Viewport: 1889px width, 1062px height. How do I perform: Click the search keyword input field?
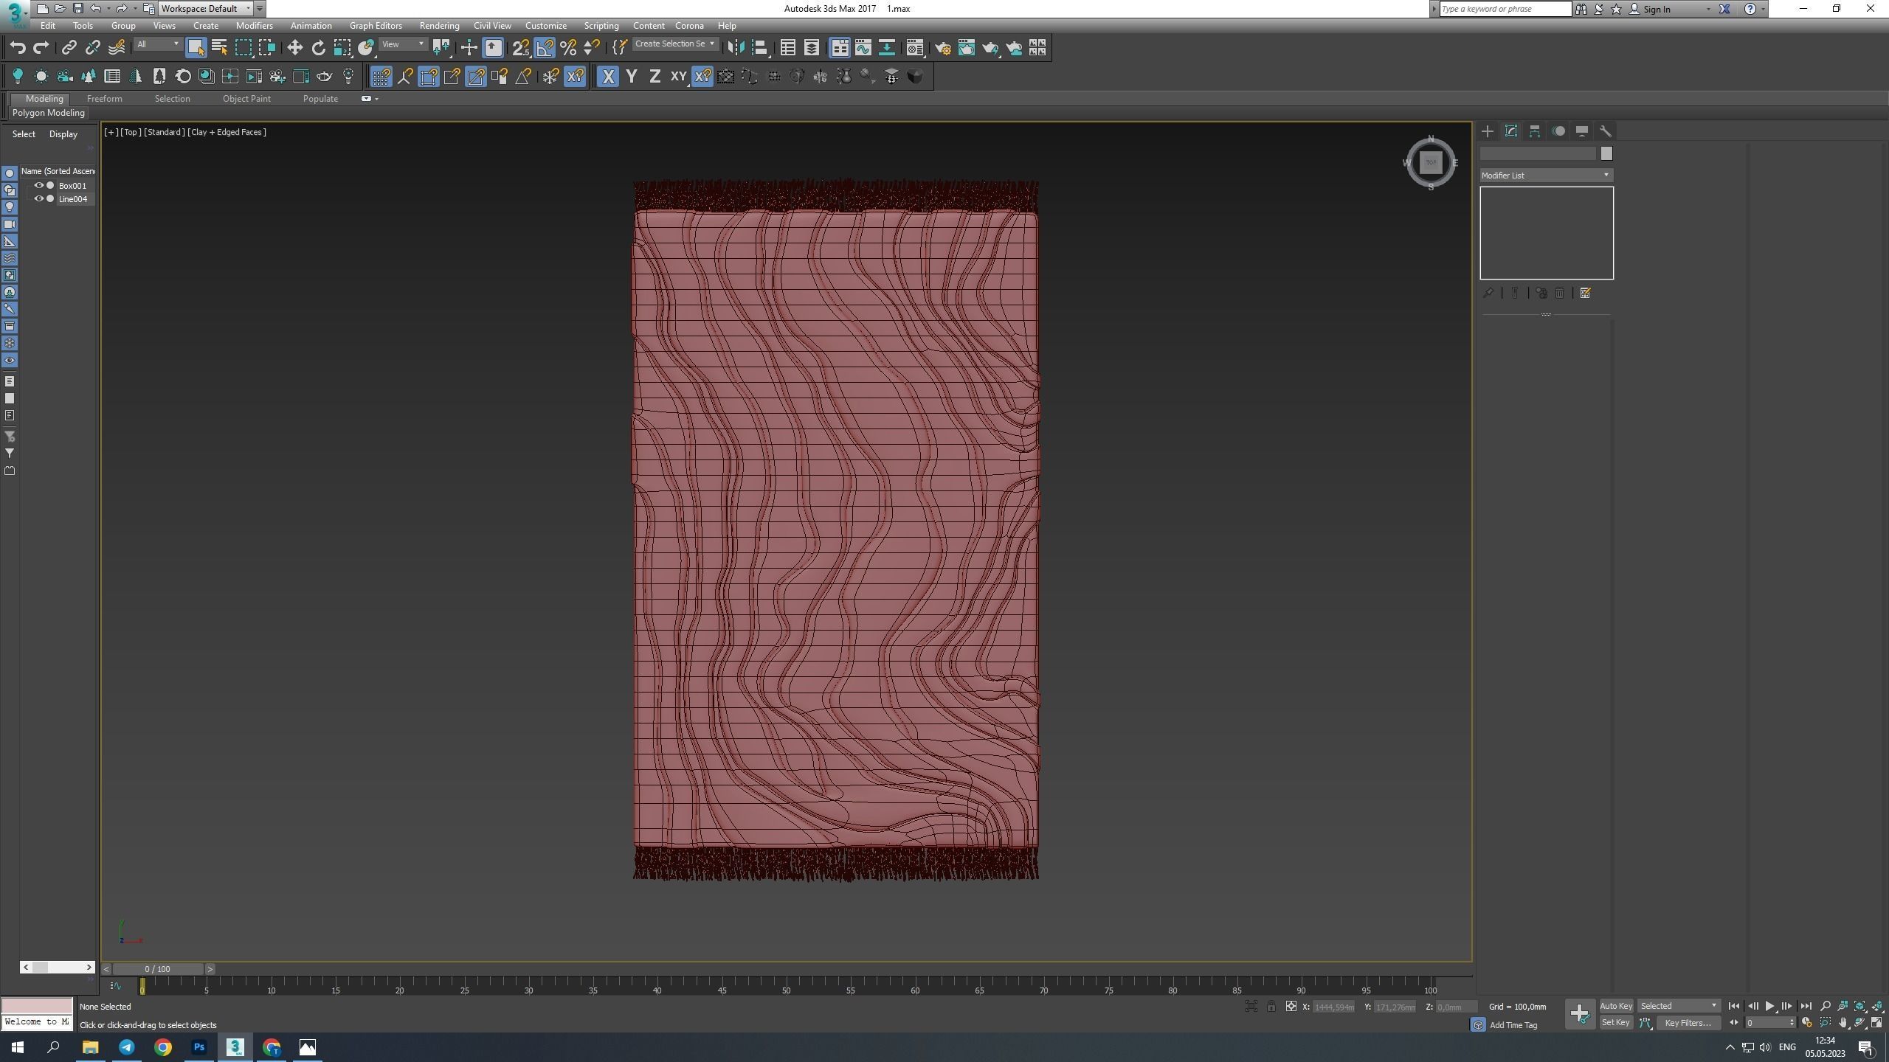point(1505,9)
